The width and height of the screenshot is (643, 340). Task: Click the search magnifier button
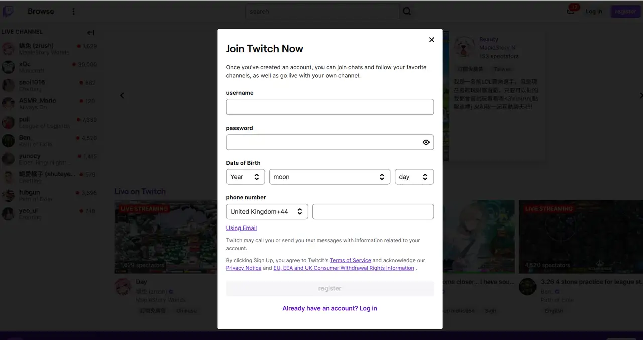[x=407, y=11]
